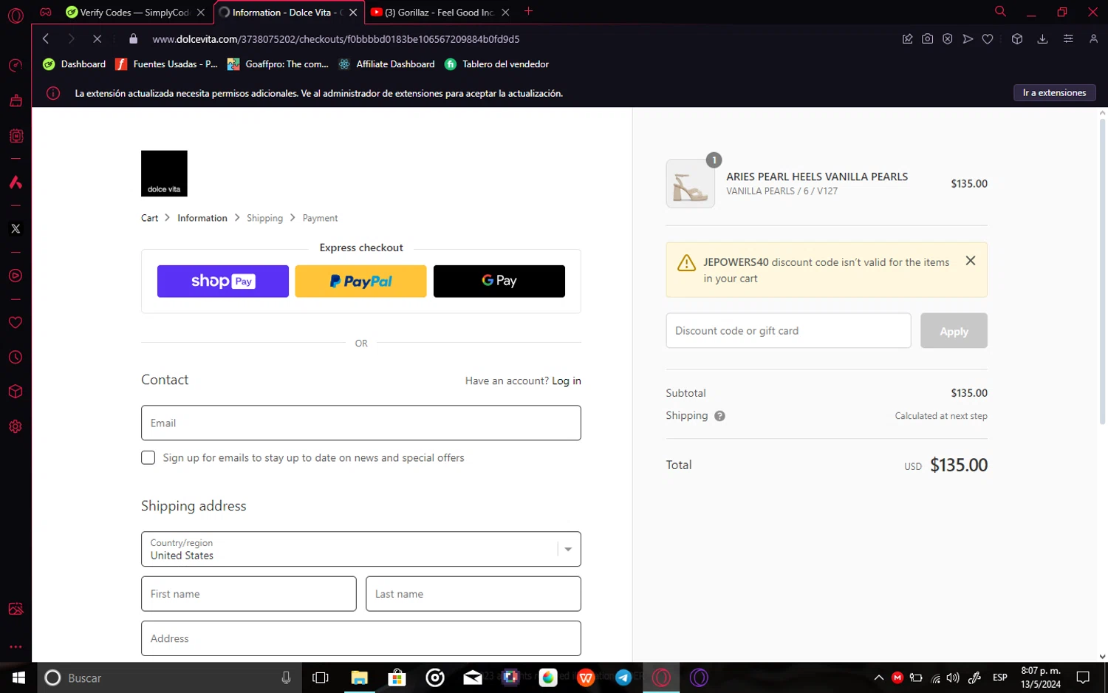
Task: Open the X (Twitter) sidebar icon
Action: [16, 228]
